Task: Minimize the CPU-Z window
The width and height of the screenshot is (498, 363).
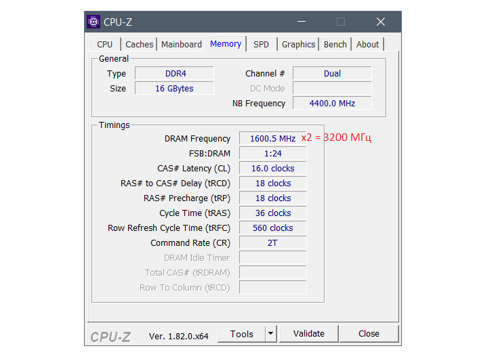Action: pos(302,22)
